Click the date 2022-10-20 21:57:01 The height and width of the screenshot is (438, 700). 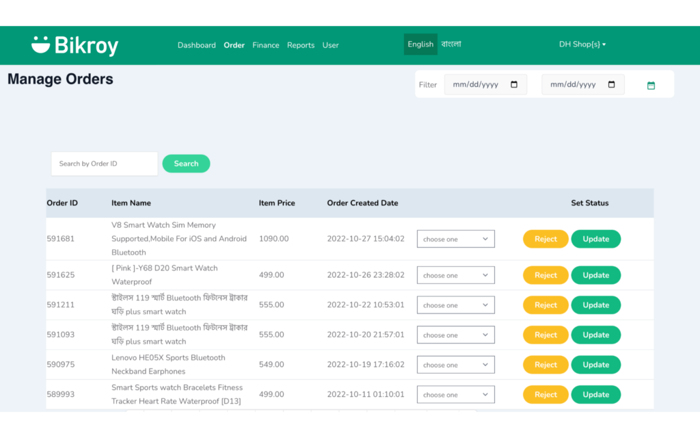click(366, 335)
